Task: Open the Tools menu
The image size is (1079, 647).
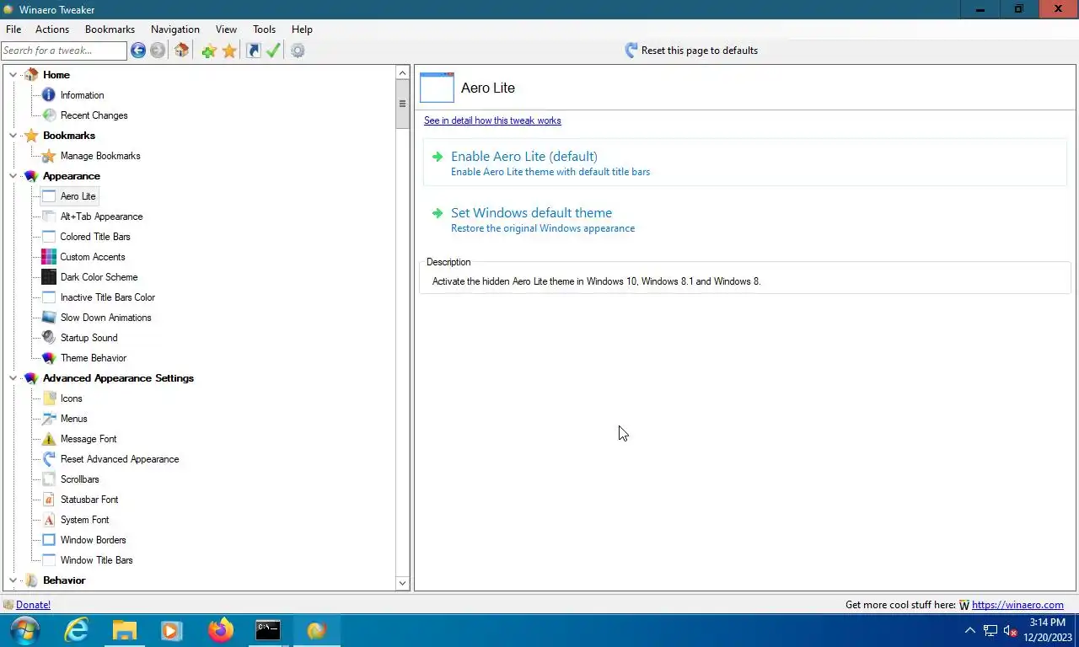Action: pyautogui.click(x=265, y=29)
